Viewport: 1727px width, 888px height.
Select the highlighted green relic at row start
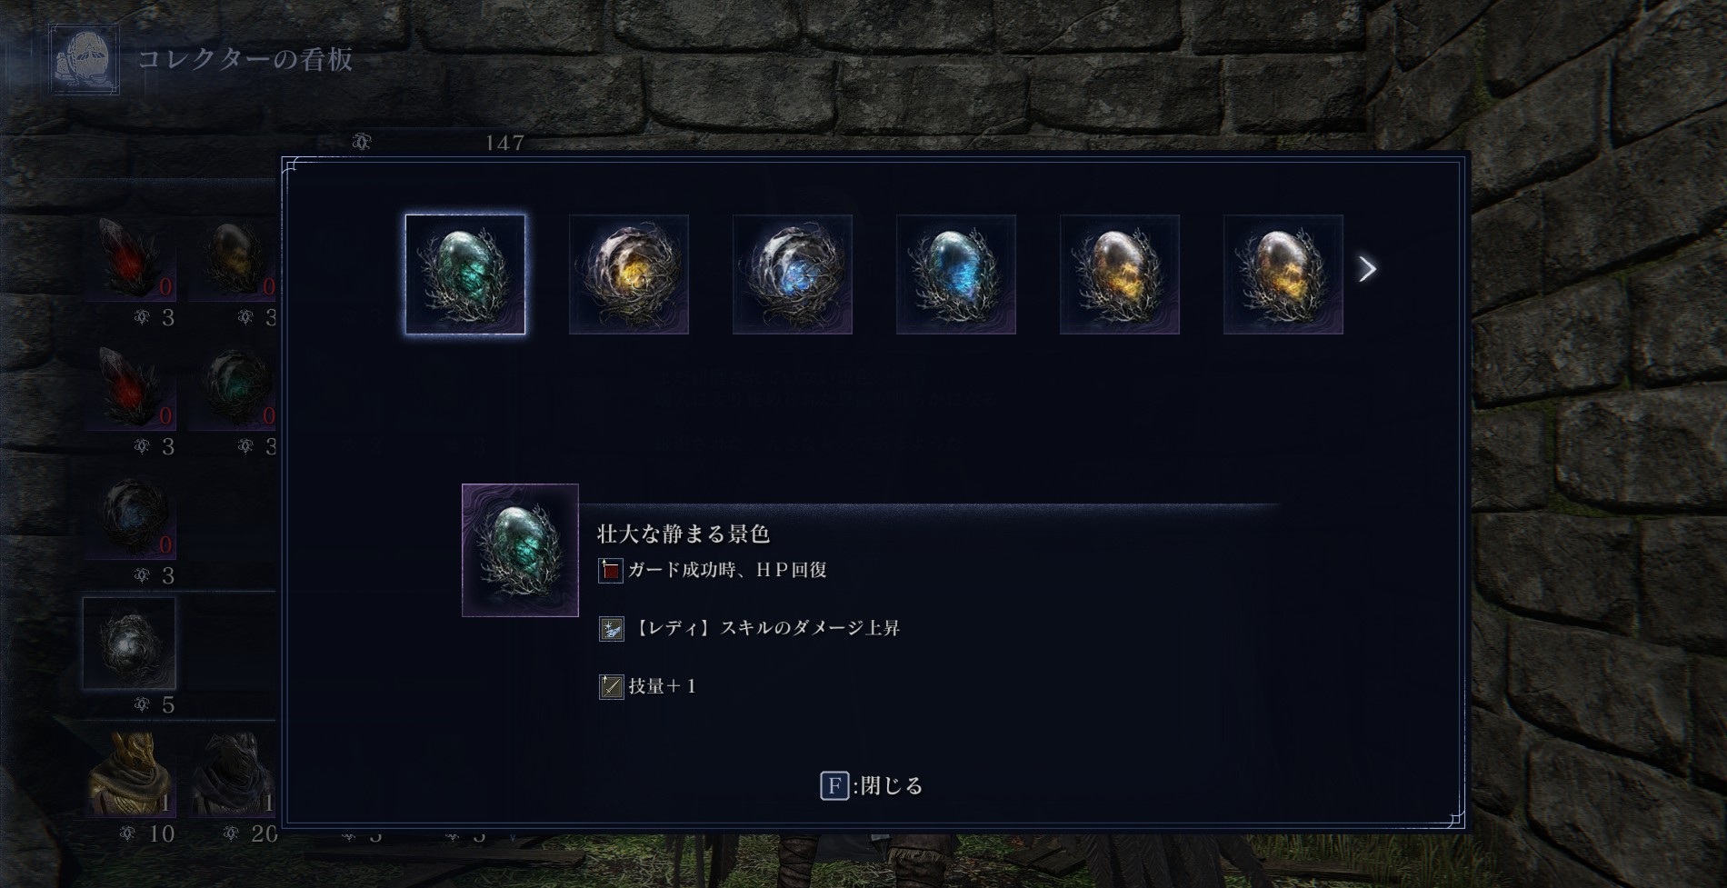465,274
